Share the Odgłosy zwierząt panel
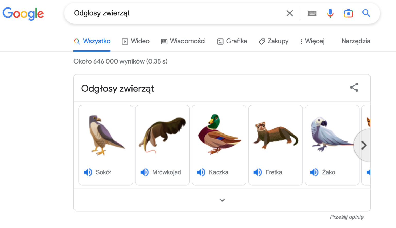Screen dimensions: 396x228 pyautogui.click(x=354, y=88)
